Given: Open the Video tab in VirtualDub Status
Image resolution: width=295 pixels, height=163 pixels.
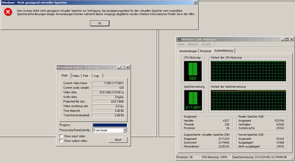Looking at the screenshot, I should (76, 76).
